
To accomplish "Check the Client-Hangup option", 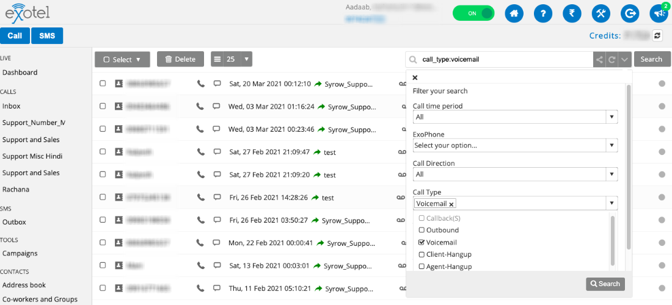I will click(422, 254).
